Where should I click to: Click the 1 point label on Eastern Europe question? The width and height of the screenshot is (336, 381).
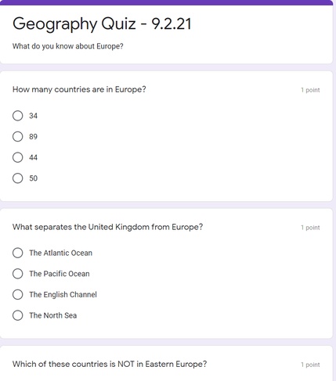pos(310,365)
